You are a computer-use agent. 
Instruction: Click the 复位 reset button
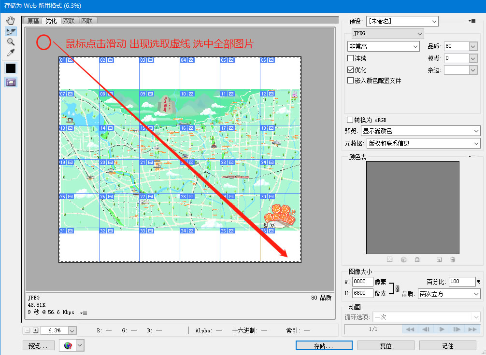pyautogui.click(x=386, y=345)
